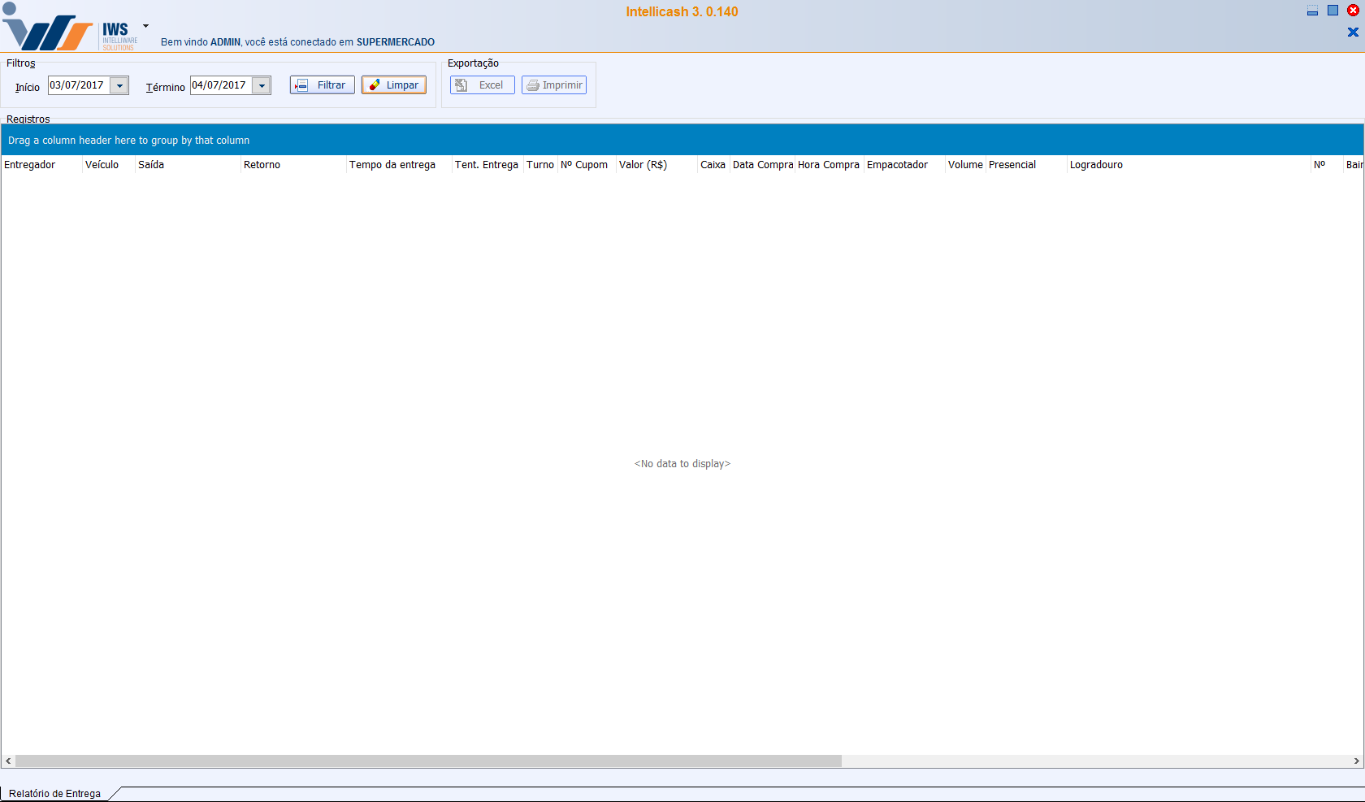
Task: Click into the Início date field
Action: (x=78, y=85)
